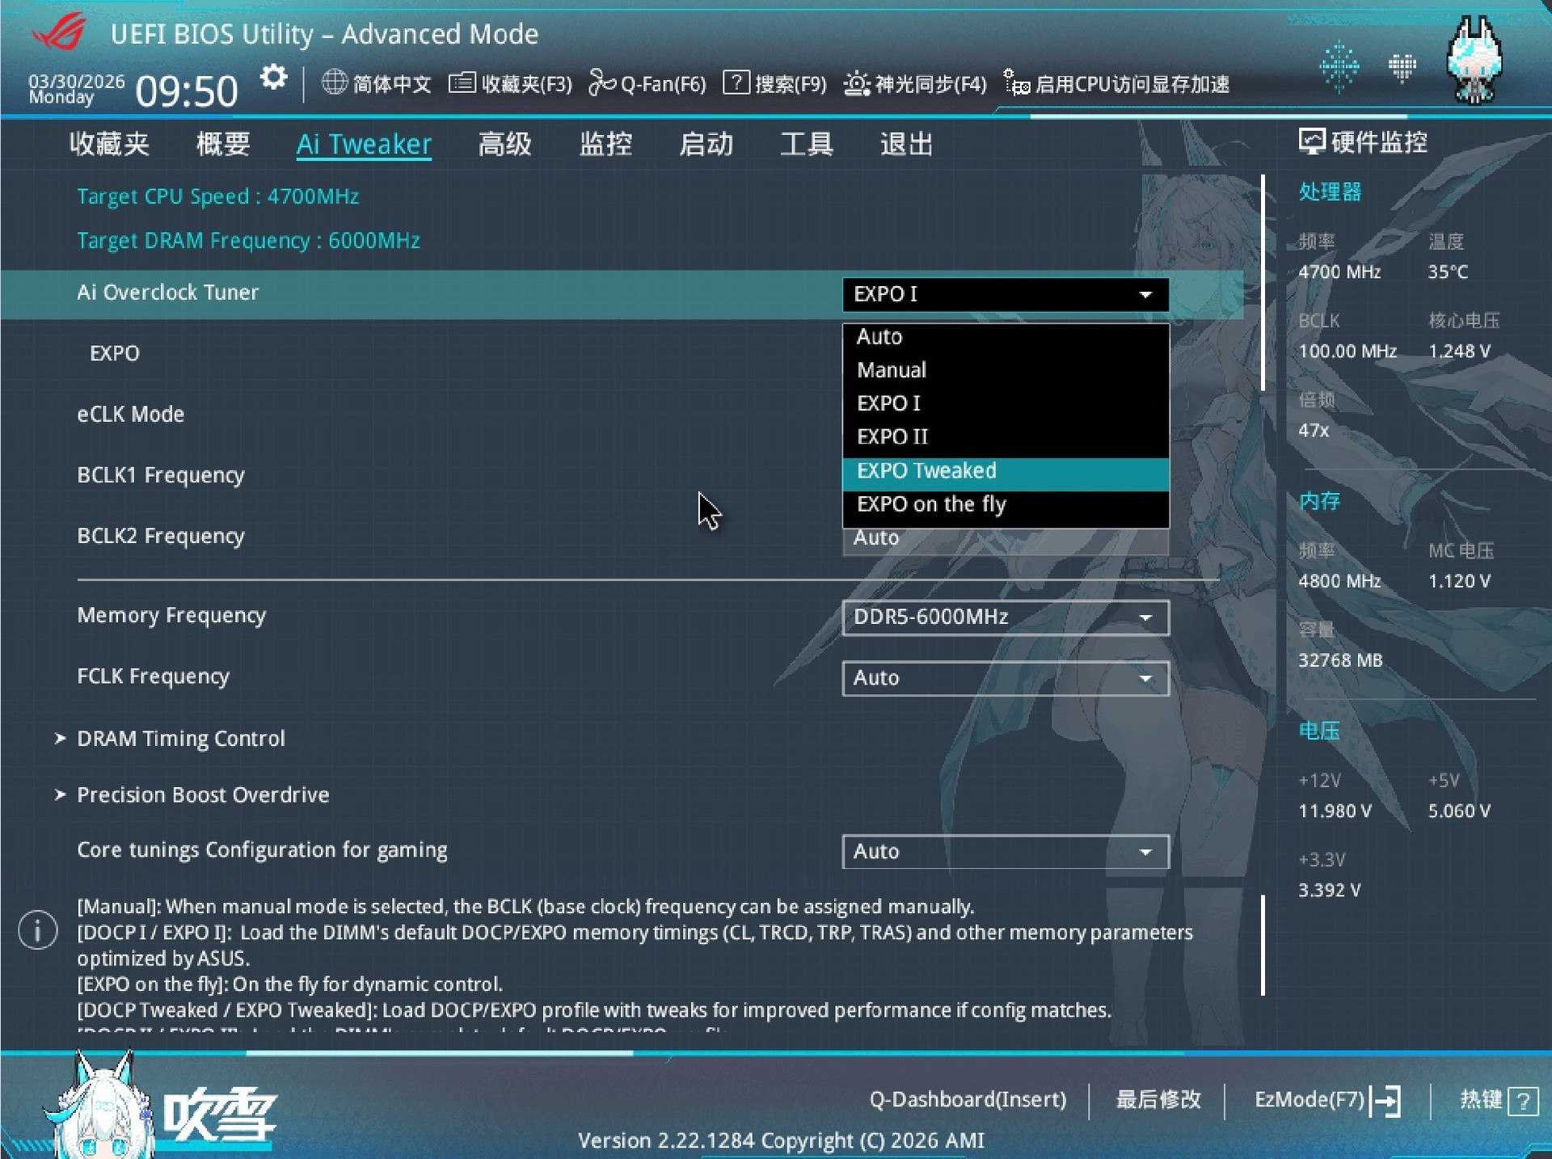Click Q-Dashboard(Insert) link
The height and width of the screenshot is (1159, 1552).
[968, 1100]
